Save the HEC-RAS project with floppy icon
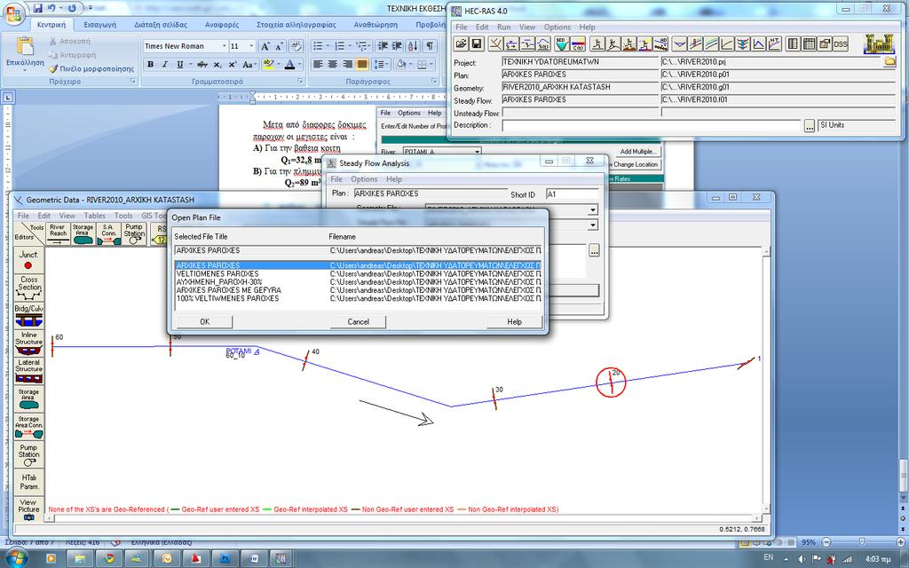This screenshot has width=909, height=568. tap(476, 44)
